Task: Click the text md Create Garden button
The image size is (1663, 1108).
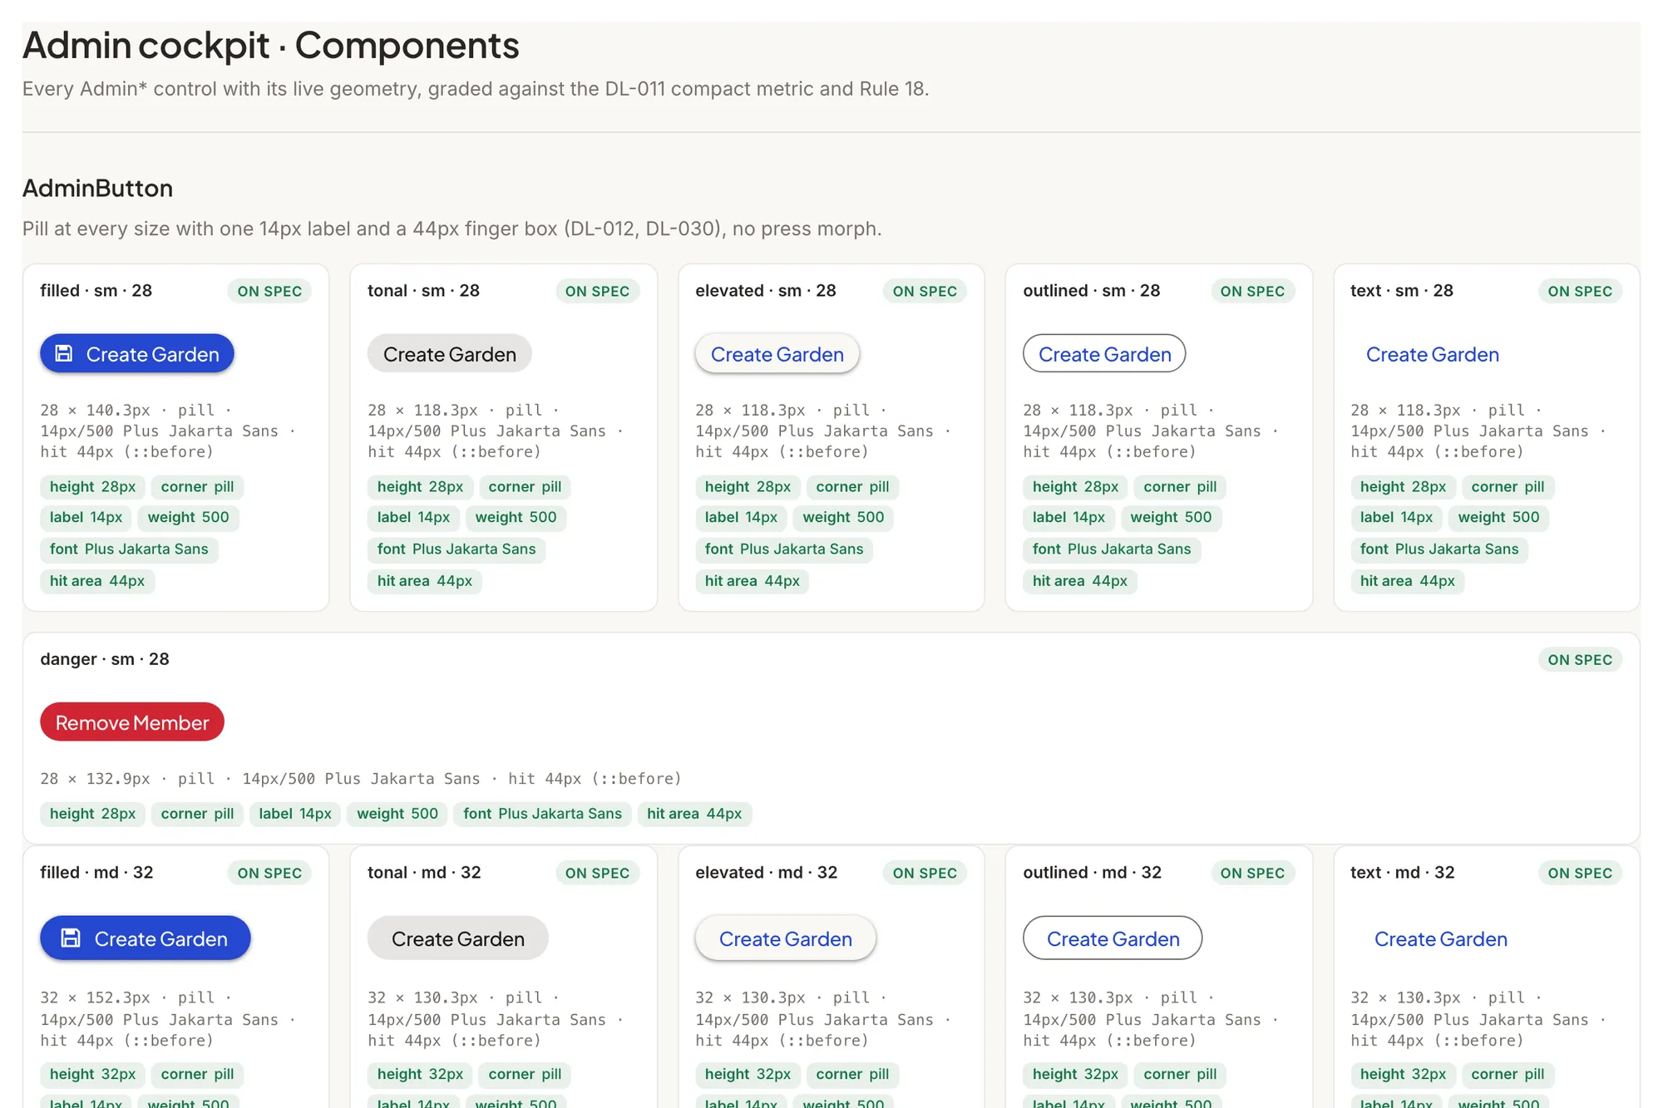Action: [1440, 938]
